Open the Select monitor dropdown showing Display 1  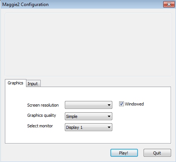pyautogui.click(x=89, y=127)
